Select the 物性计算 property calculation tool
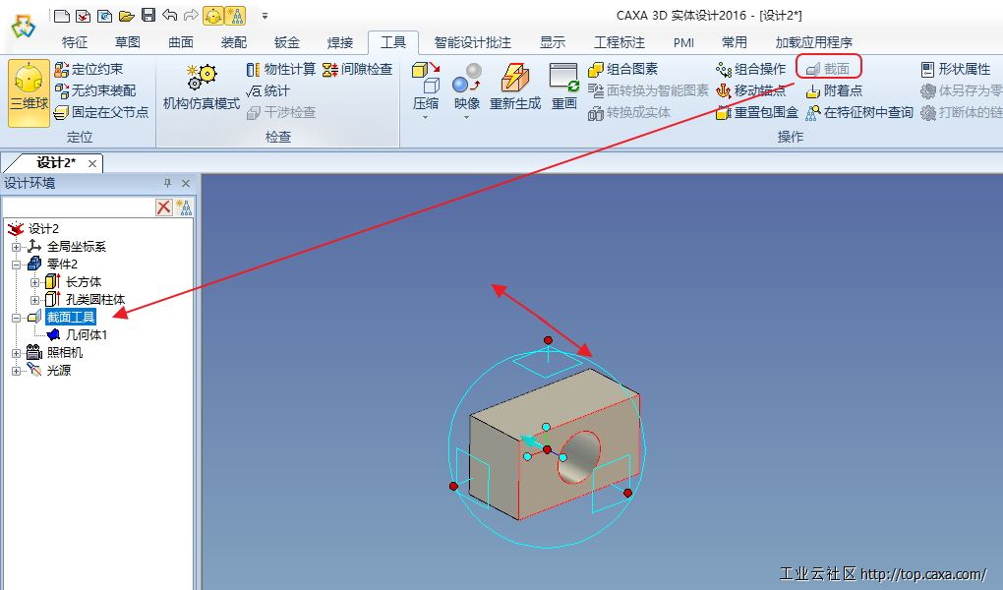This screenshot has height=590, width=1003. 281,69
